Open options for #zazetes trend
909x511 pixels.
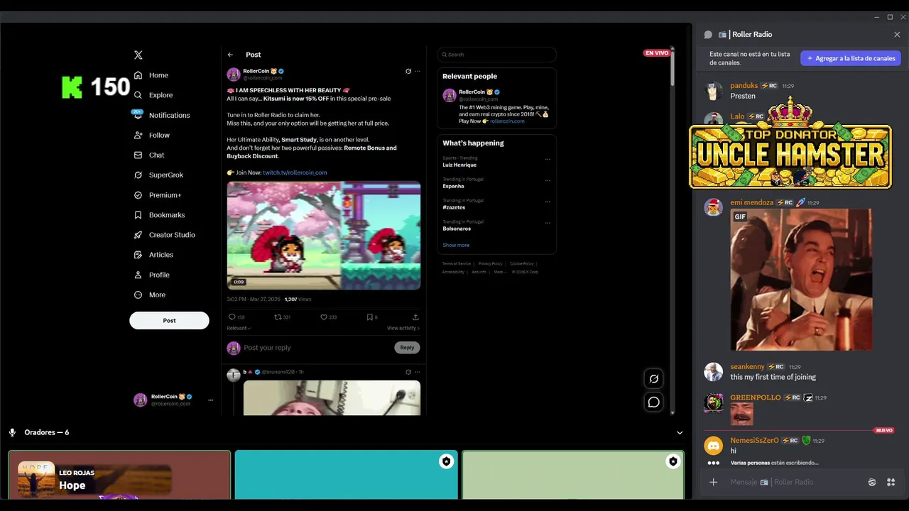(548, 202)
